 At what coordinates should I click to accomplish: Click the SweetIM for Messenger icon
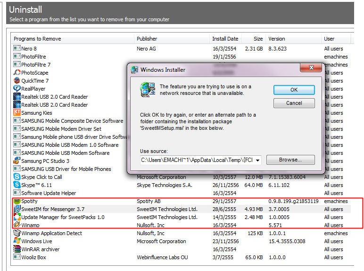coord(17,209)
